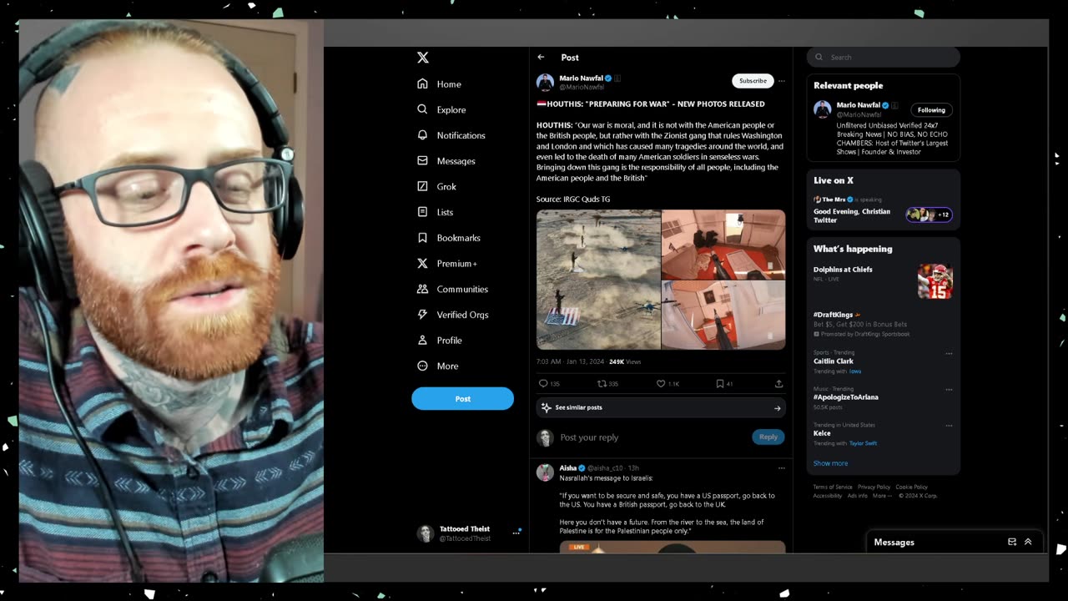Open Explore page

pos(441,109)
